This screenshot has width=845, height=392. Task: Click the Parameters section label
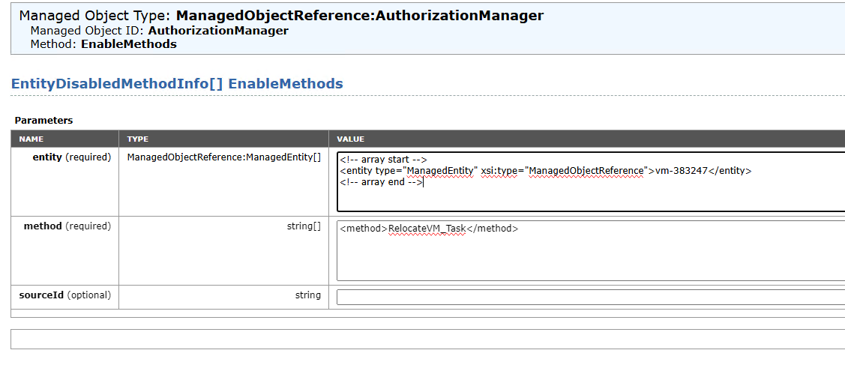pos(43,120)
